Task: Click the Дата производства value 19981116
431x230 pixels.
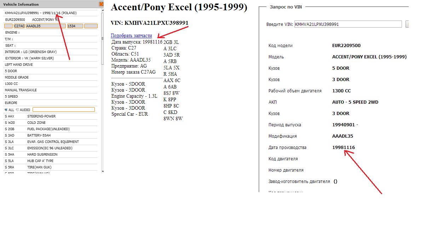Action: tap(344, 148)
